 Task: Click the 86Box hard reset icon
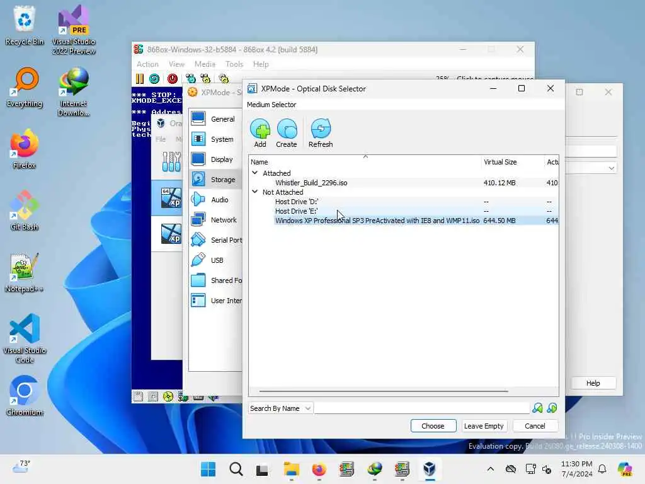click(x=155, y=79)
